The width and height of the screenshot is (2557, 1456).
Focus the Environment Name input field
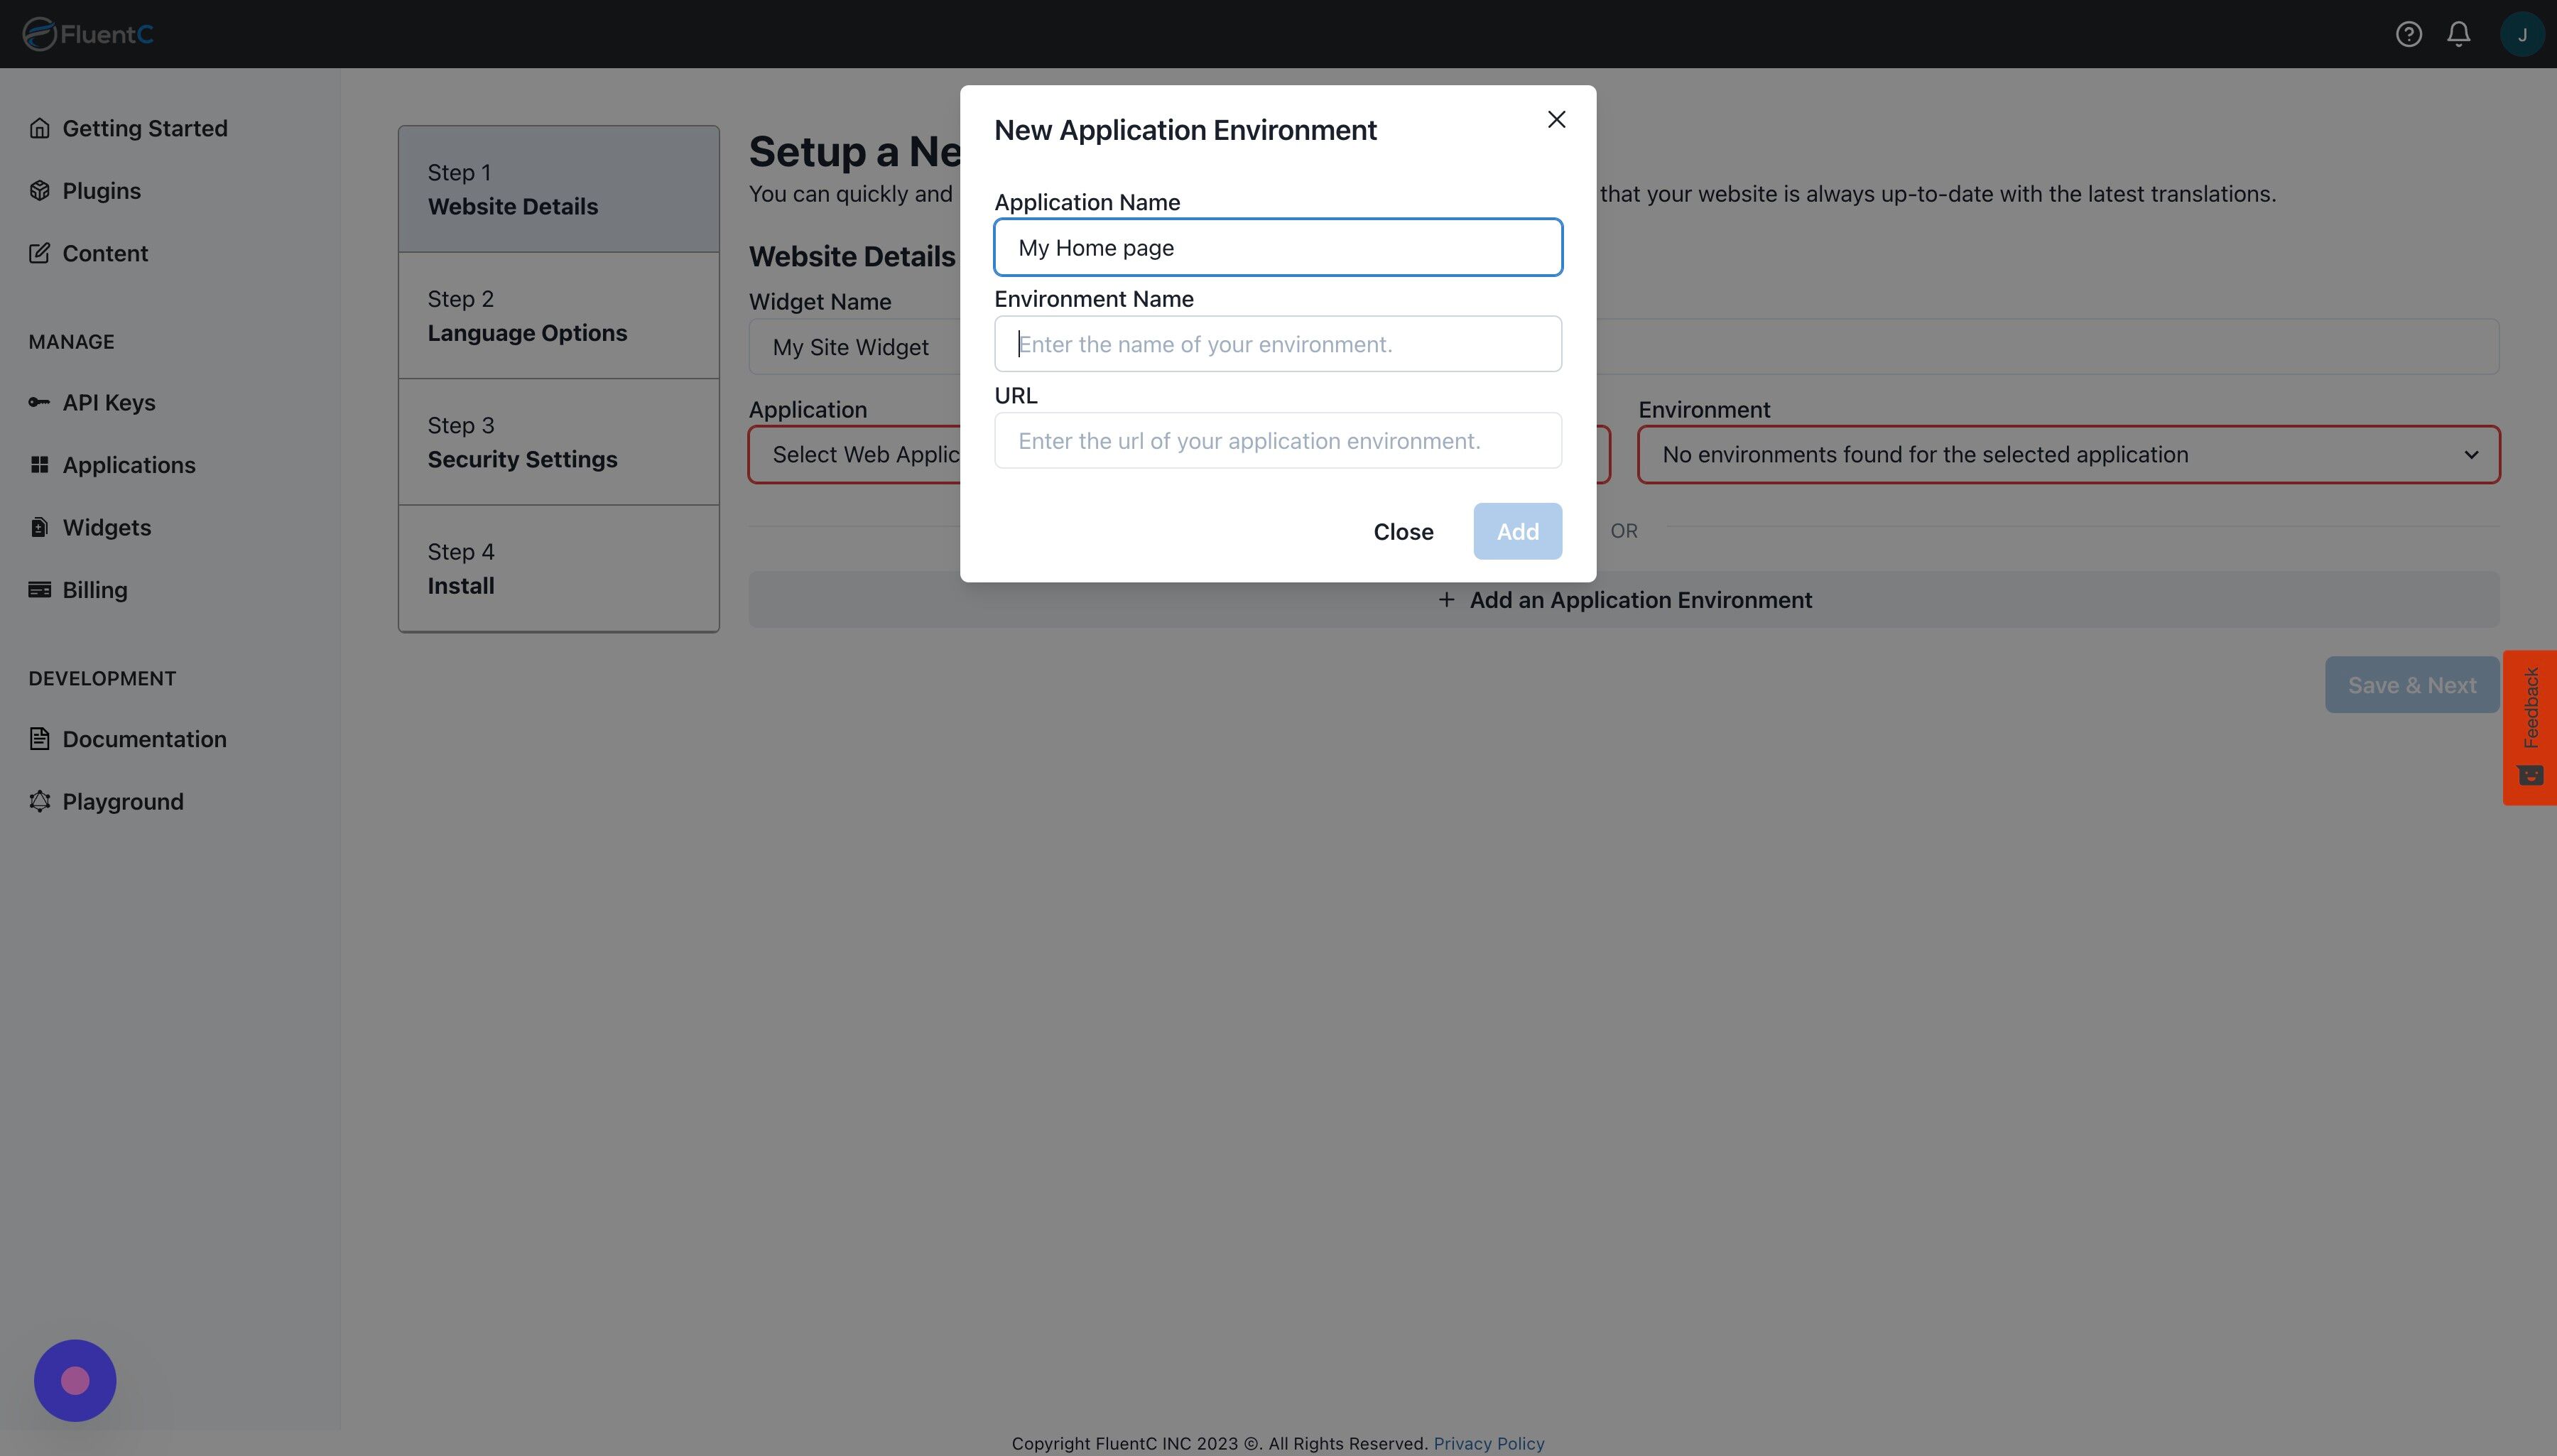click(1277, 344)
